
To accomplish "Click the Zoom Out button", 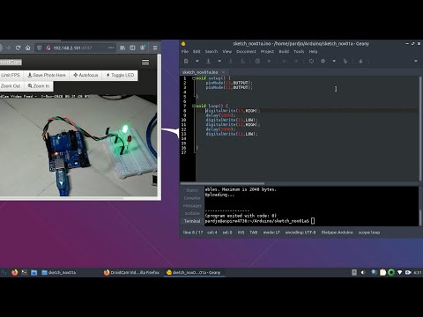I will [11, 86].
